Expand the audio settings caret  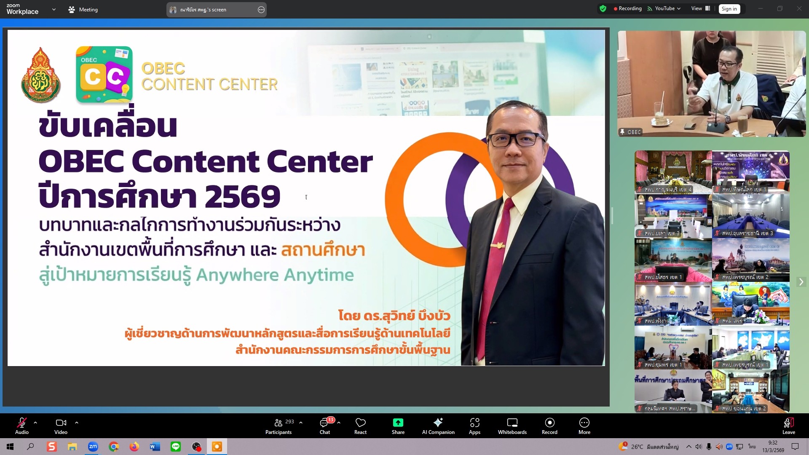click(35, 422)
